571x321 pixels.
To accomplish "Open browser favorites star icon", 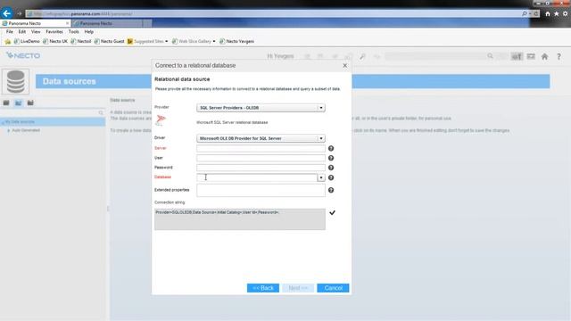I will pos(556,14).
